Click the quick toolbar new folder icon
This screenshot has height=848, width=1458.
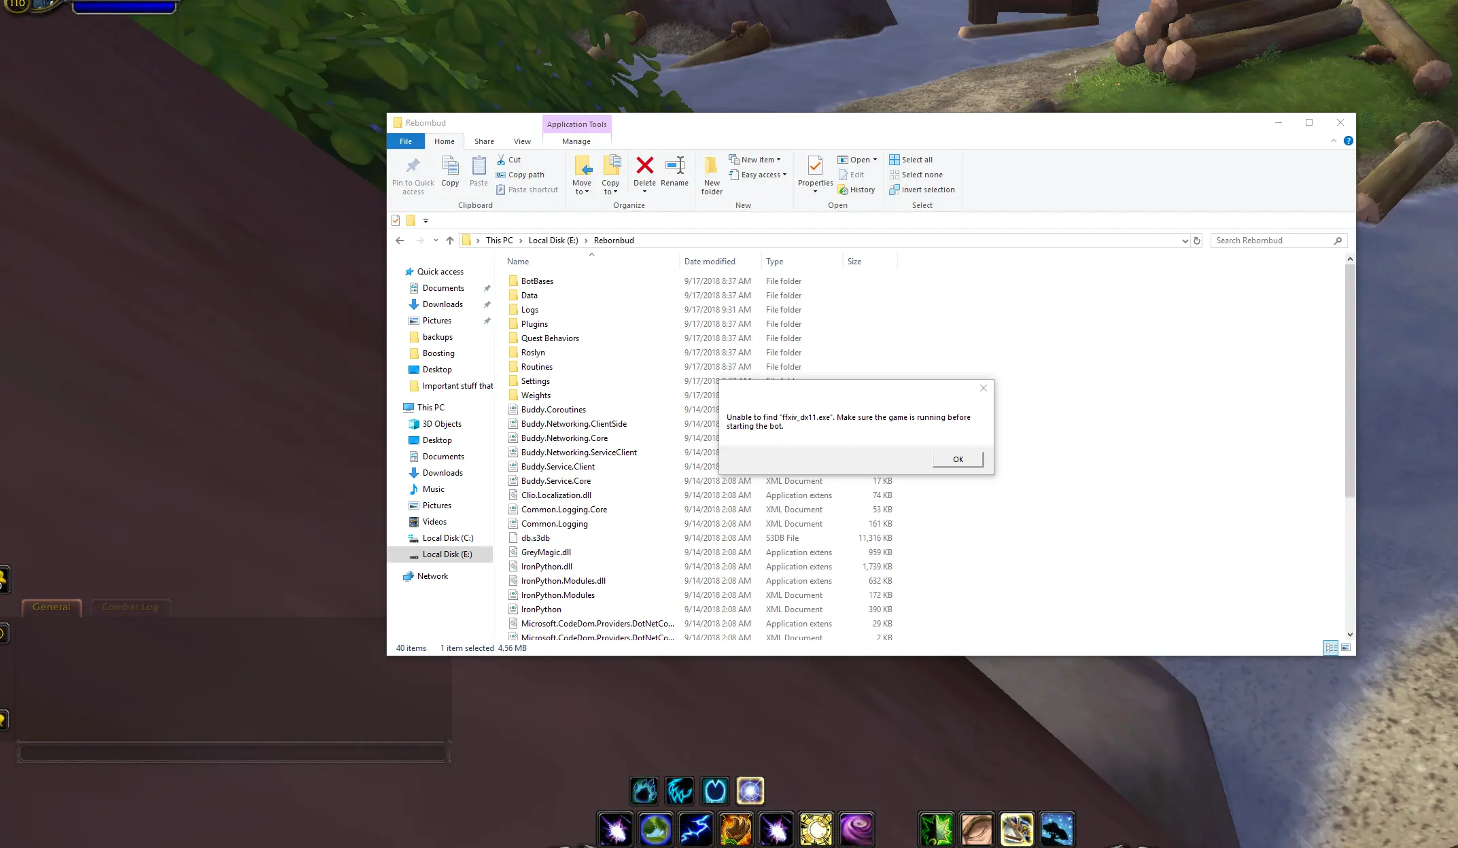click(x=411, y=220)
